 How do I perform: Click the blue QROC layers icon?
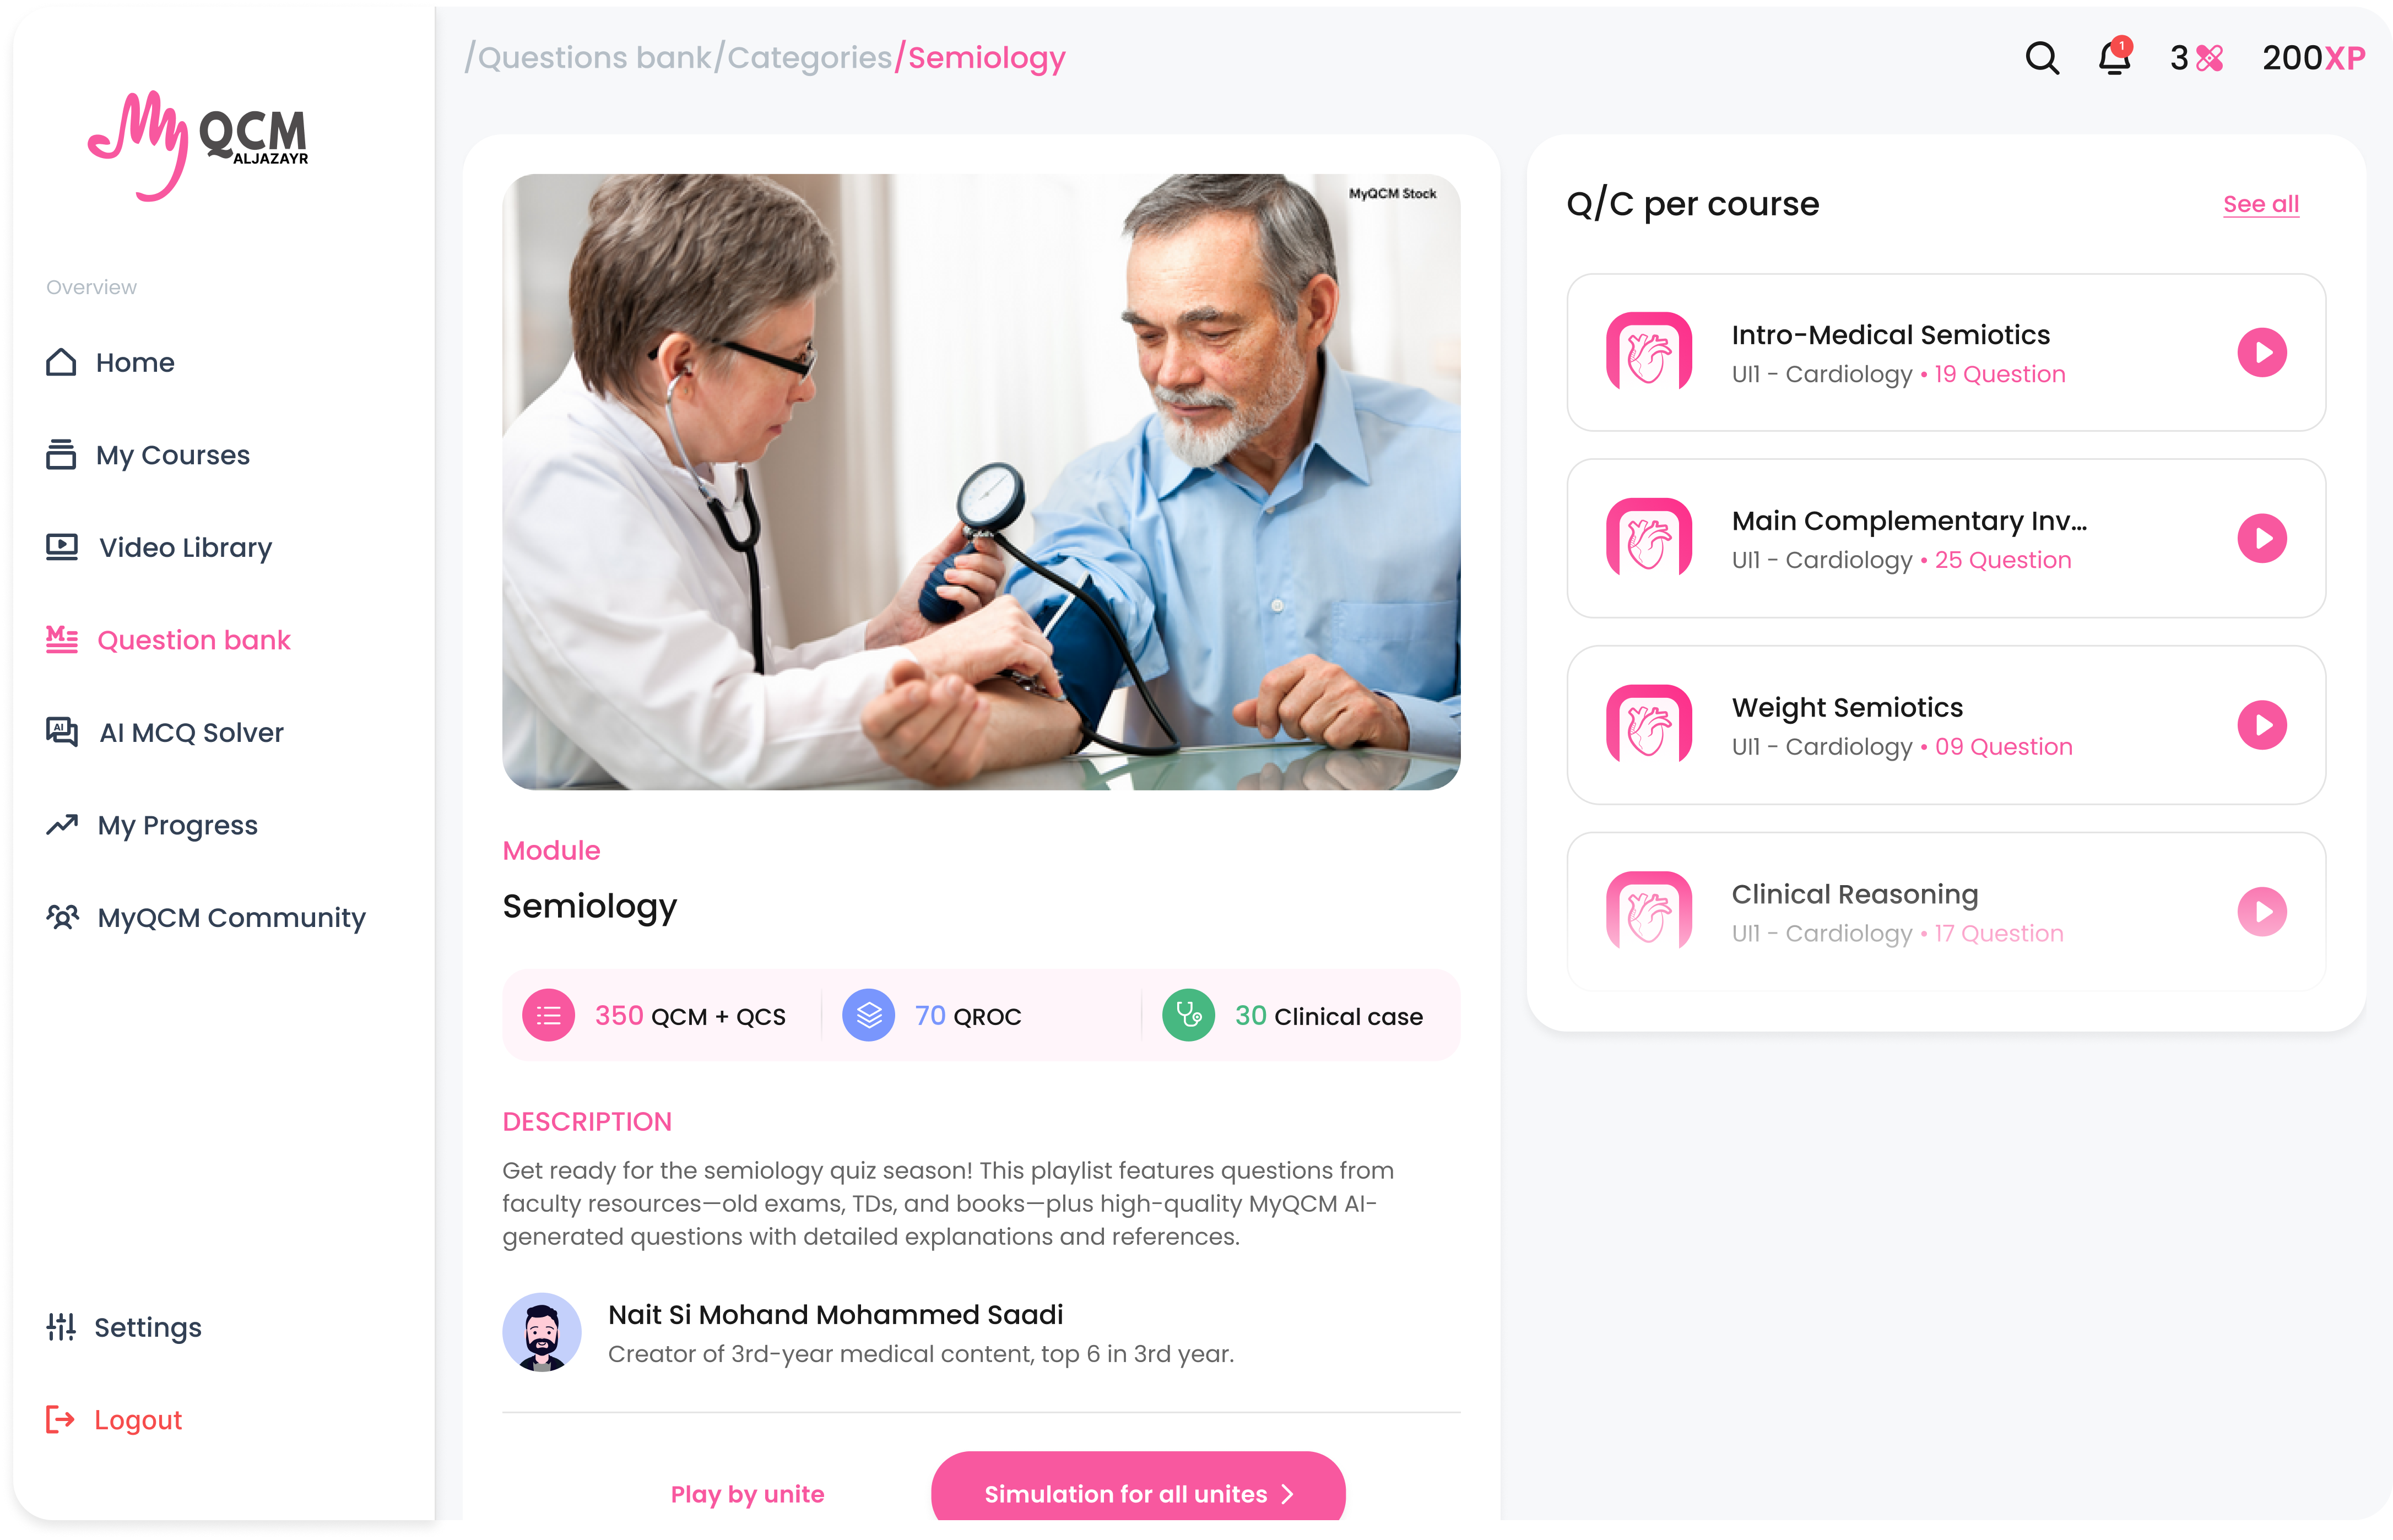tap(868, 1015)
